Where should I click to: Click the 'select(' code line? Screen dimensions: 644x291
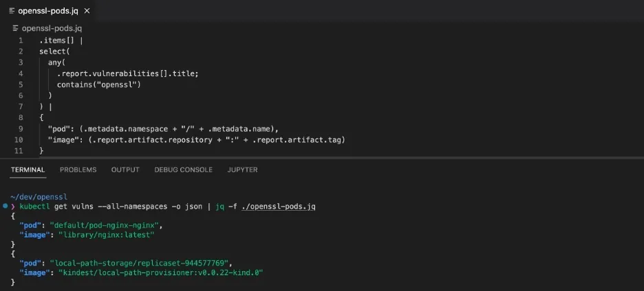tap(54, 51)
